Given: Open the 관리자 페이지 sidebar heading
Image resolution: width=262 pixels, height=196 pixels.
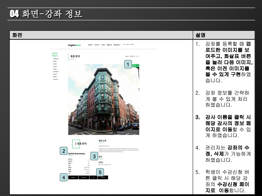Looking at the screenshot, I should pos(55,55).
